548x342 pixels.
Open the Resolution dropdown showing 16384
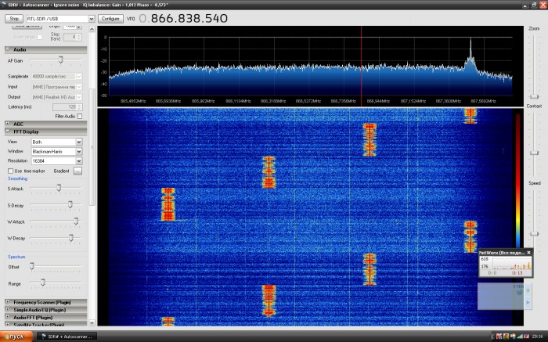(x=79, y=160)
